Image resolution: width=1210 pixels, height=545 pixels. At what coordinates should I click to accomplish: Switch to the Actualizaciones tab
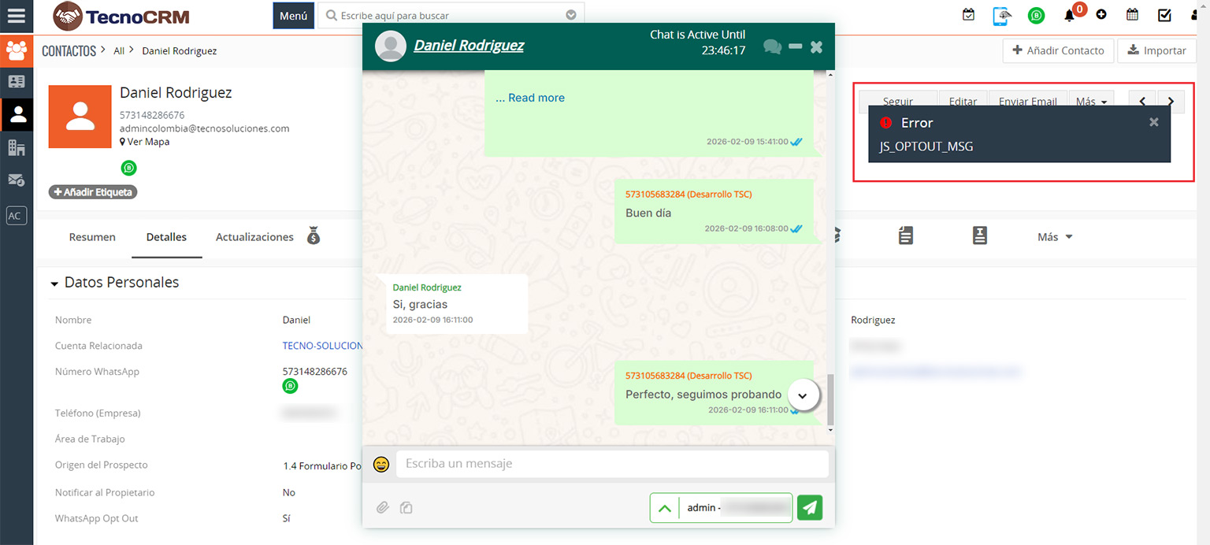254,237
